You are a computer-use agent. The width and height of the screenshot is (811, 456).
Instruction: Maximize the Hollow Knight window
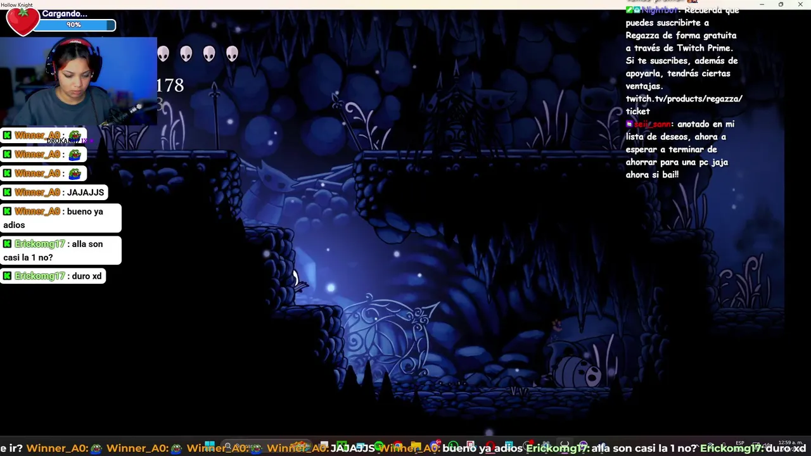pos(781,4)
